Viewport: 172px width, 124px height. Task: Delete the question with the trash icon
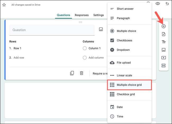pos(82,73)
